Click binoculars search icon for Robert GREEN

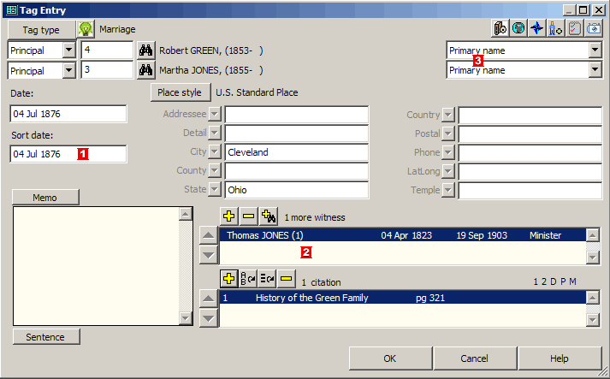click(146, 50)
